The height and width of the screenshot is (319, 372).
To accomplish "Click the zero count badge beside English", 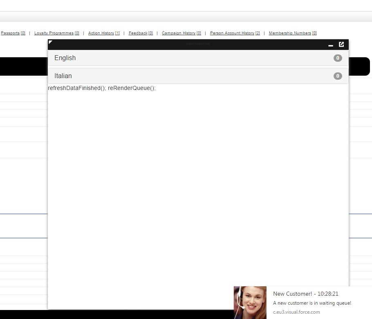I will [x=338, y=58].
